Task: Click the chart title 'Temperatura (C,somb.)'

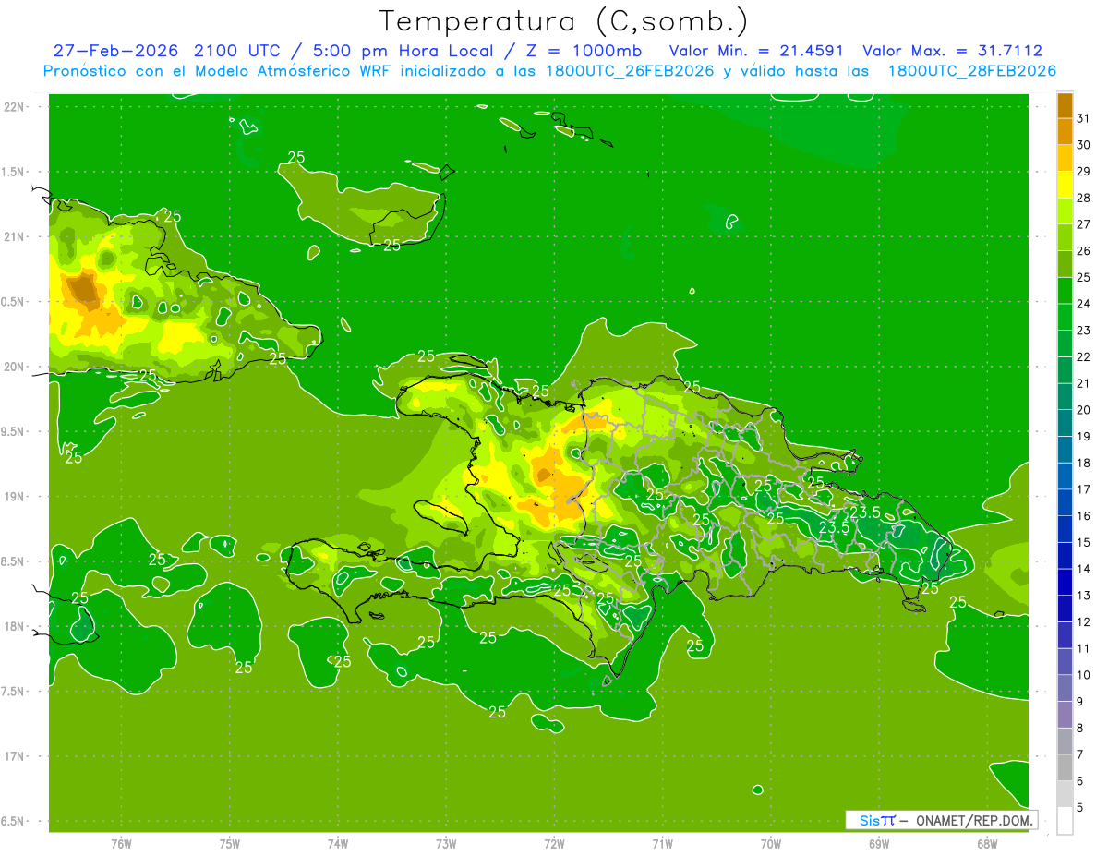Action: 564,22
